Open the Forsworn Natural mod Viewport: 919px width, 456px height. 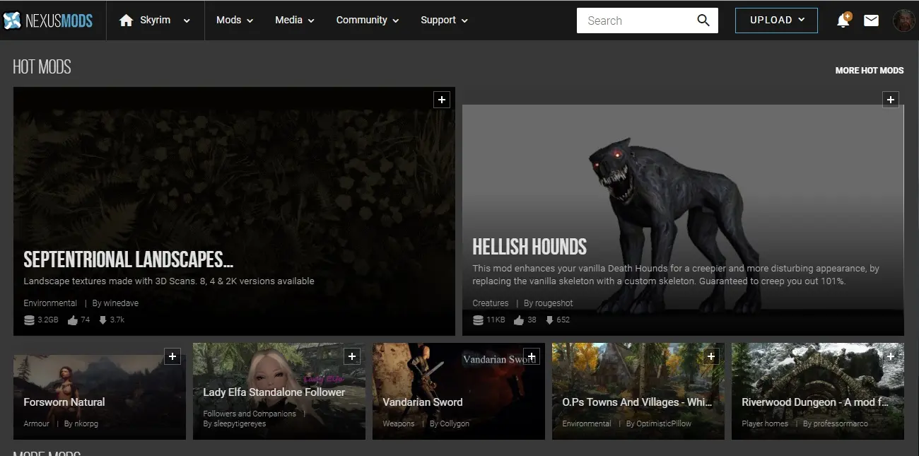pos(64,402)
